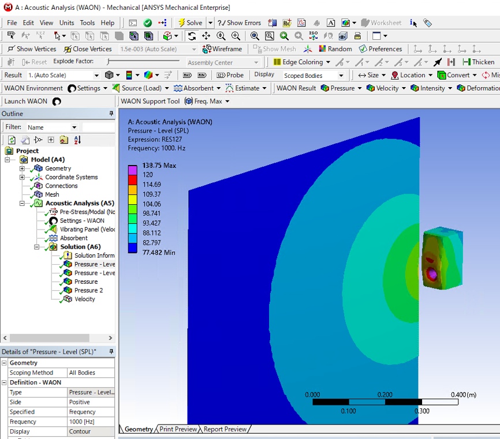Viewport: 500px width, 439px height.
Task: Open the Scoped Bodies display dropdown
Action: pos(341,76)
